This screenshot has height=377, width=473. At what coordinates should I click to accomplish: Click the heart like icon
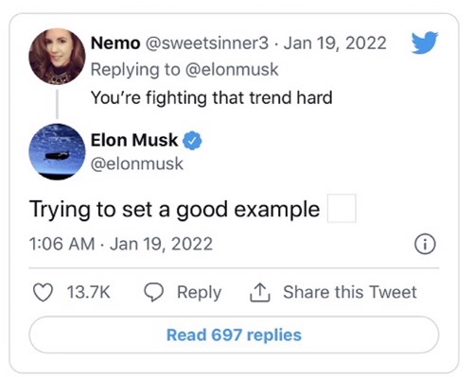click(43, 293)
